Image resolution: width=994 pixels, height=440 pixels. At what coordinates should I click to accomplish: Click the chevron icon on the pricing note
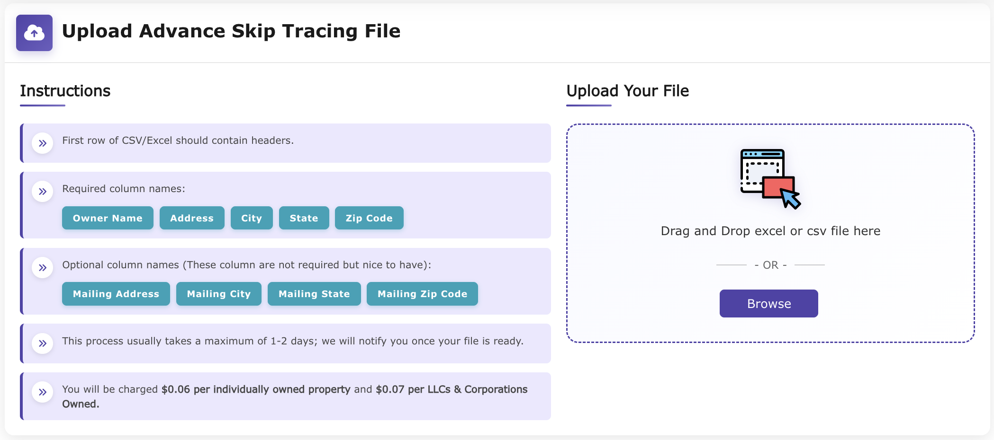(42, 392)
